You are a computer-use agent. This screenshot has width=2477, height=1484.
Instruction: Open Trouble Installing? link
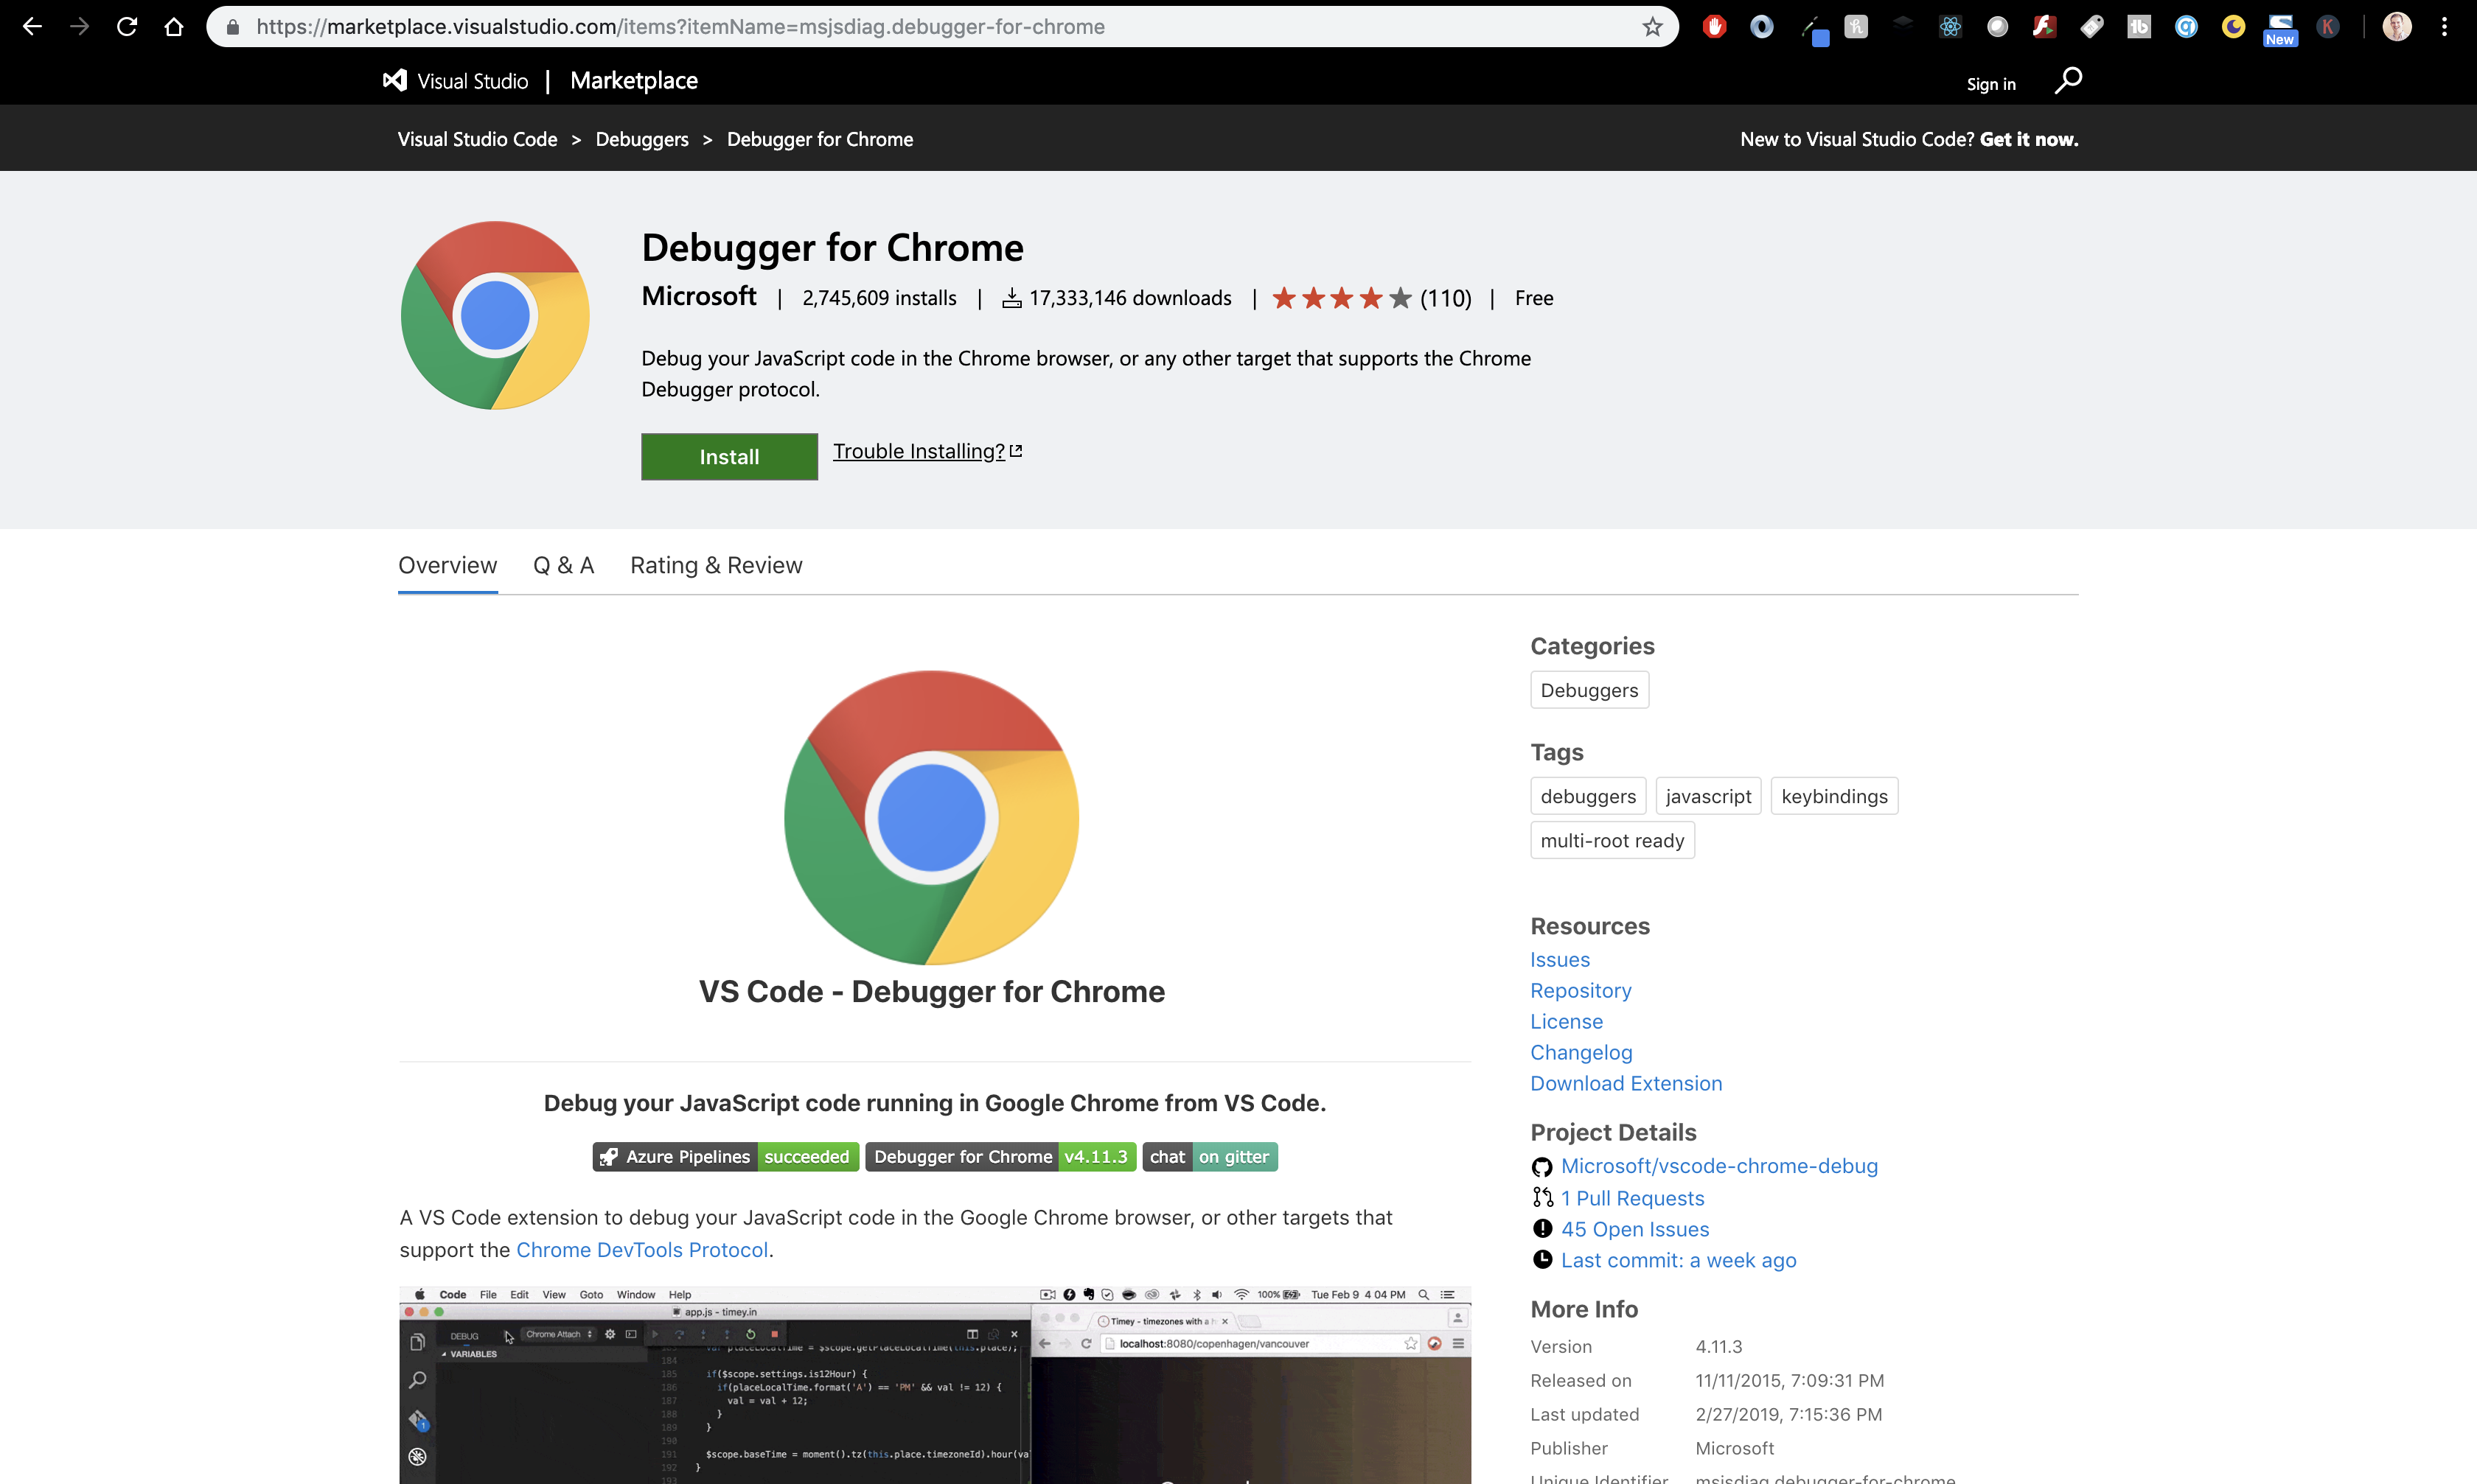click(x=927, y=451)
